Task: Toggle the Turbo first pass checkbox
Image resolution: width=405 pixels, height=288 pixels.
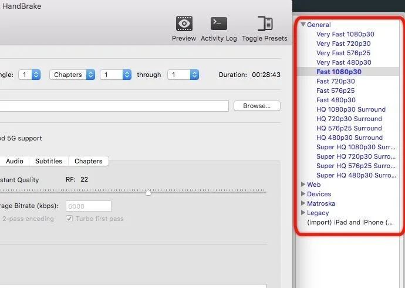Action: (x=69, y=219)
